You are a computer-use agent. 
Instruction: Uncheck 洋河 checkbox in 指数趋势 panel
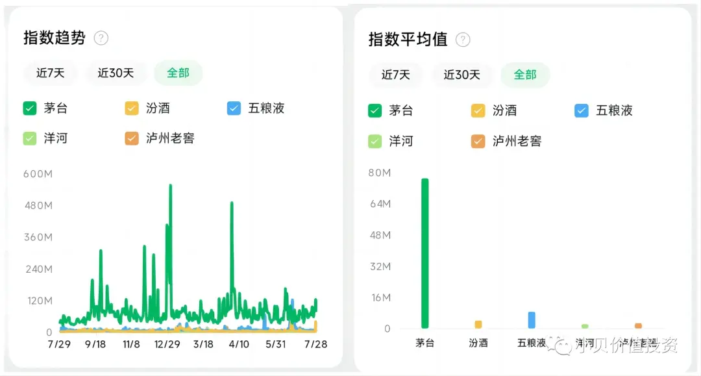pyautogui.click(x=29, y=138)
